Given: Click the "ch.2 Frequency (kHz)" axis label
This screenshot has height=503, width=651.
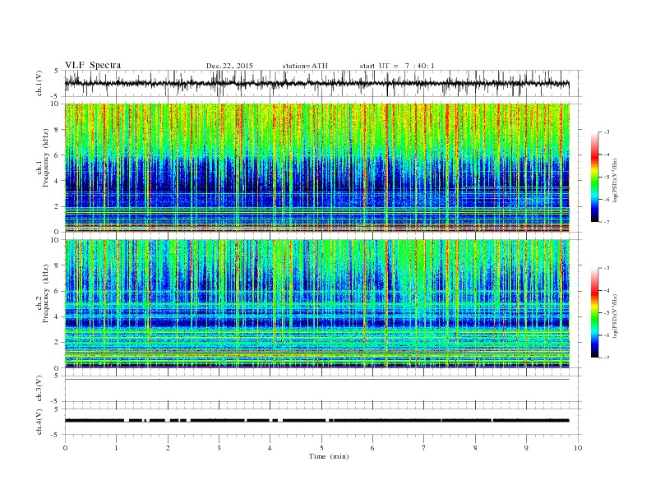Looking at the screenshot, I should (43, 293).
